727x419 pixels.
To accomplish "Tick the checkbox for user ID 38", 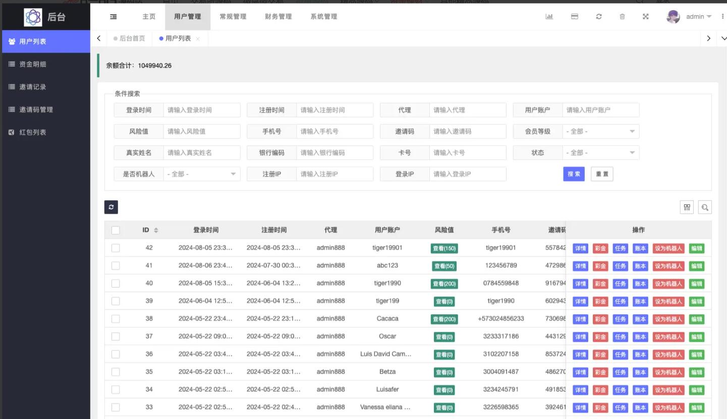I will point(116,319).
